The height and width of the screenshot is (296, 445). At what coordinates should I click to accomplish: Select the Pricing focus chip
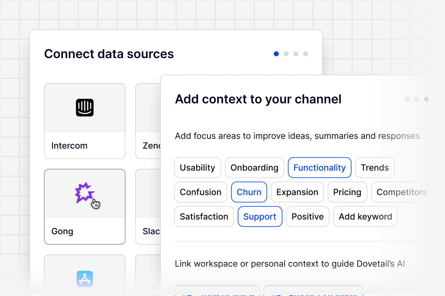point(348,192)
